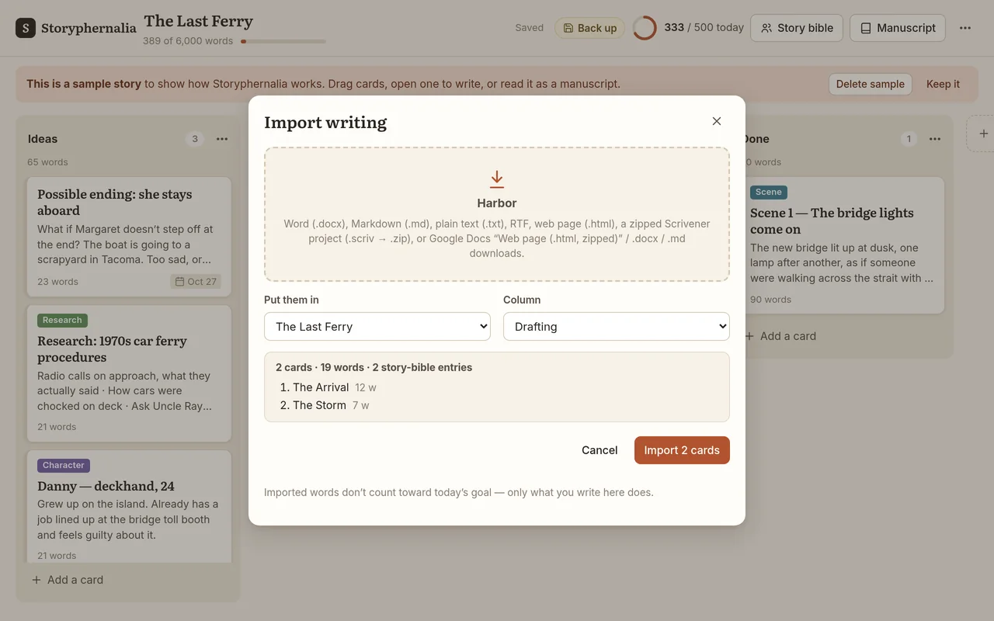Click '389 of 6,000 words' text
994x621 pixels.
point(188,40)
